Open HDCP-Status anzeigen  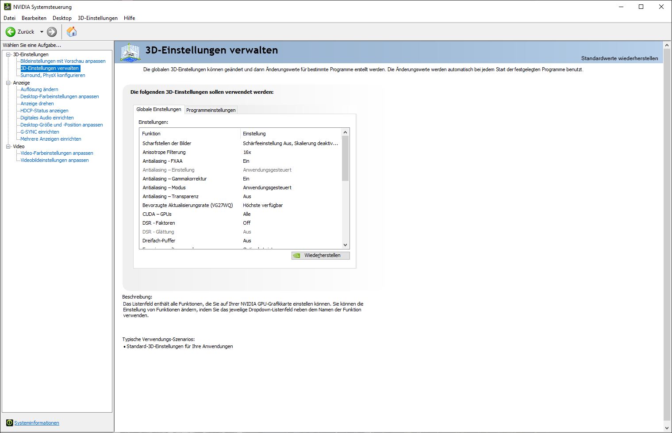[x=44, y=111]
